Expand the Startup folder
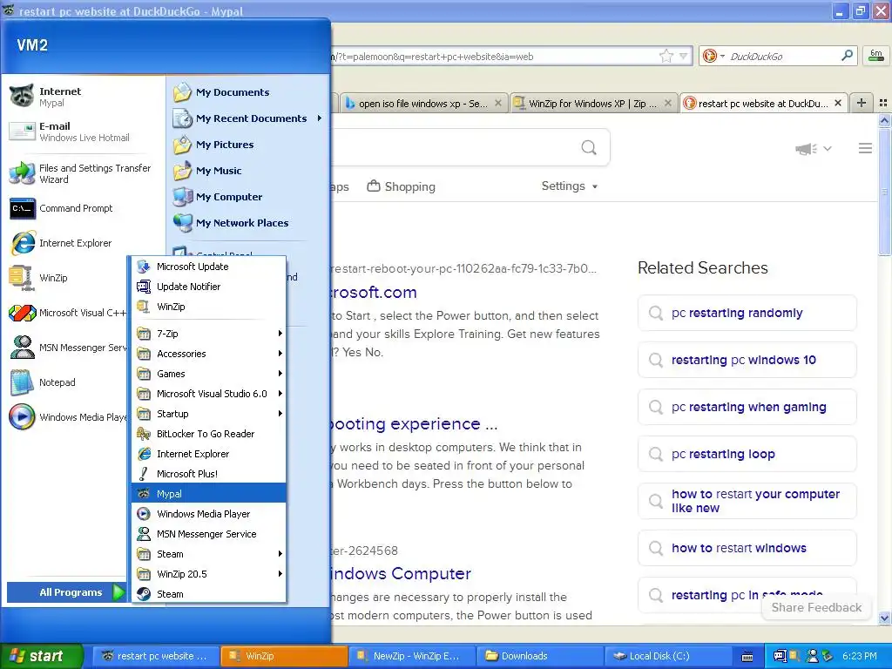Viewport: 892px width, 669px height. [209, 414]
